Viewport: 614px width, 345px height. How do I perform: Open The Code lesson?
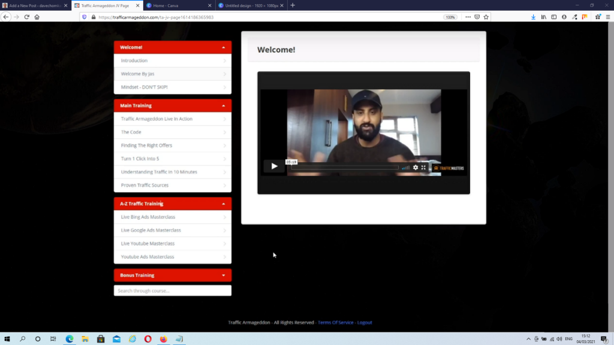pos(173,132)
